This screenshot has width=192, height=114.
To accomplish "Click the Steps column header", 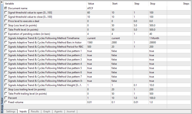I will point(179,4).
